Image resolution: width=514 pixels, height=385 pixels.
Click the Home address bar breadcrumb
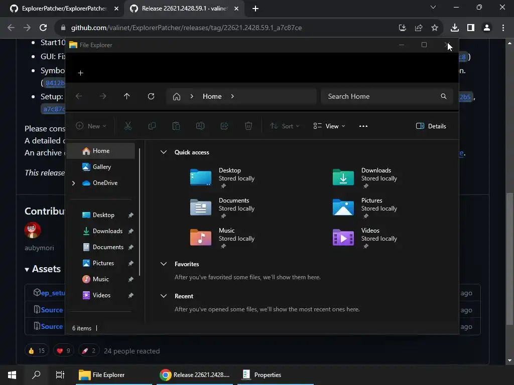pos(212,96)
